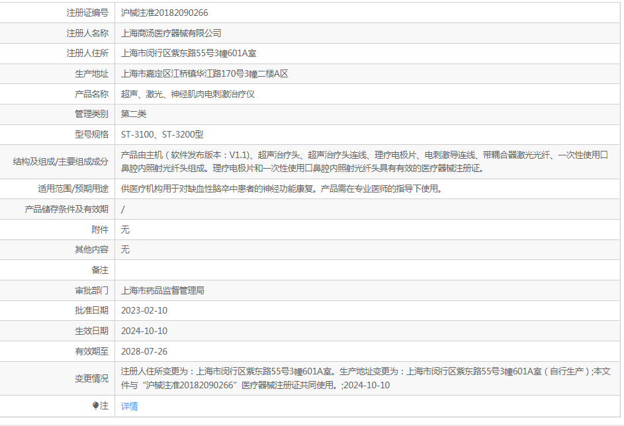
Task: Click the 备注 label
Action: pyautogui.click(x=100, y=270)
